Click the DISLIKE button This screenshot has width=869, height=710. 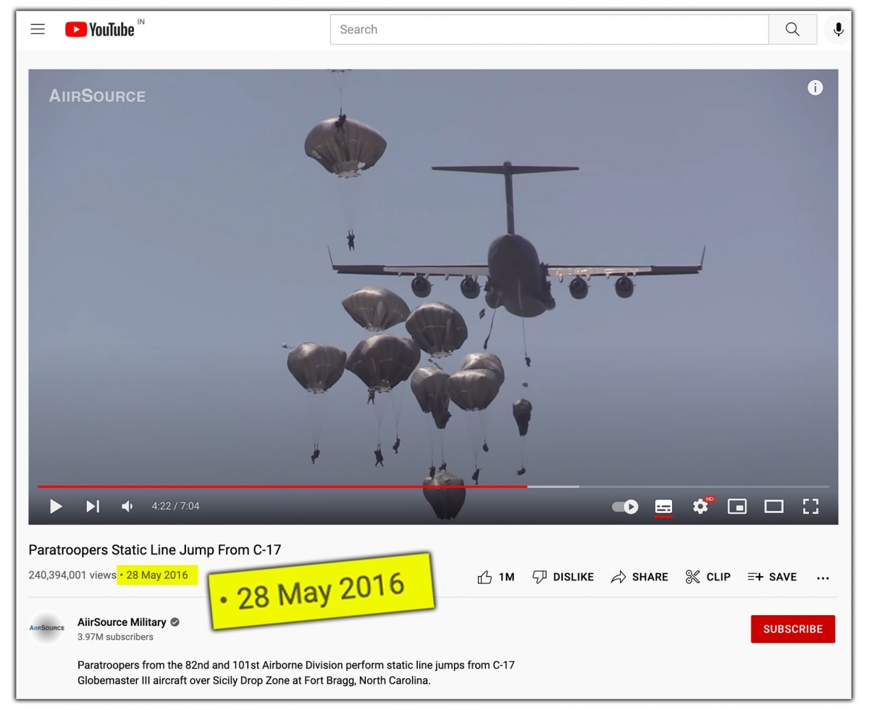(563, 577)
